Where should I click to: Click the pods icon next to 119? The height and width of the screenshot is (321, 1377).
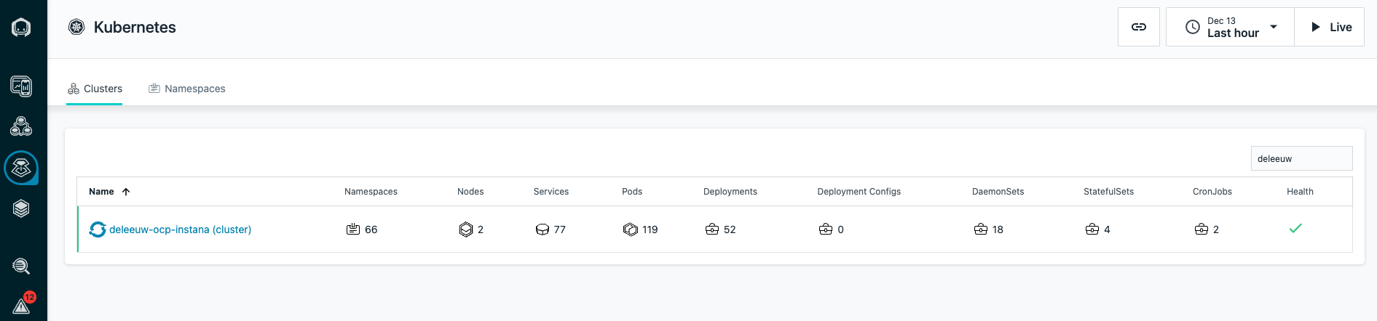(631, 229)
